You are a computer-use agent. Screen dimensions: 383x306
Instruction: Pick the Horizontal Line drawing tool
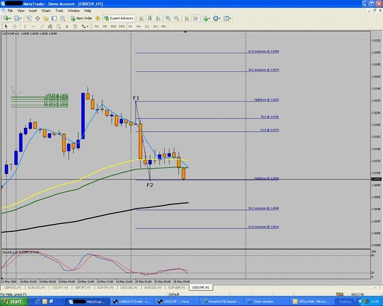pyautogui.click(x=33, y=26)
